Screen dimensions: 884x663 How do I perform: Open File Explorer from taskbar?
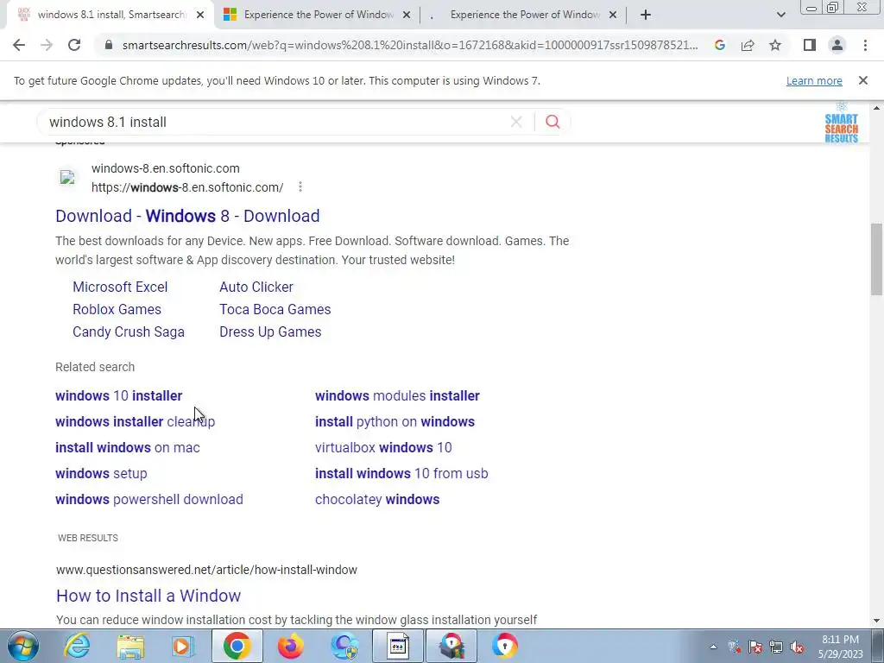pos(130,646)
